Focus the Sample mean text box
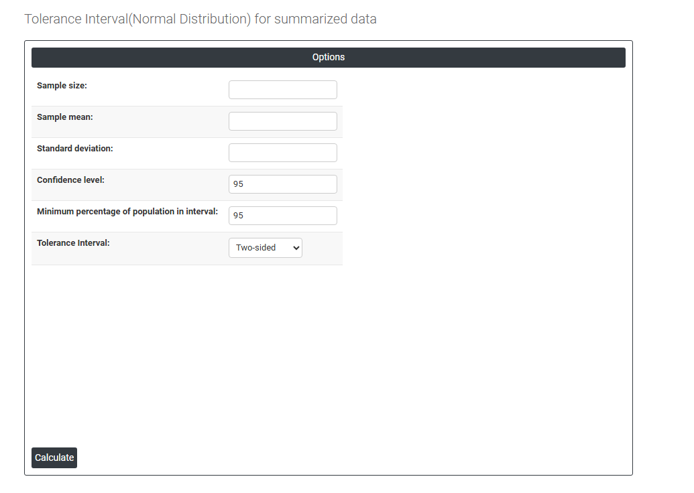Image resolution: width=694 pixels, height=493 pixels. click(282, 121)
